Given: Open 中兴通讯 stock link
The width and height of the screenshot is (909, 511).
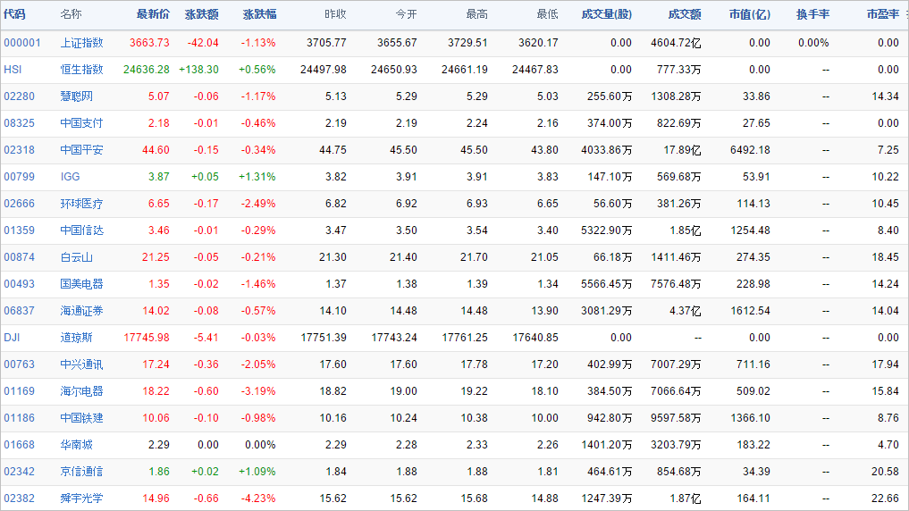Looking at the screenshot, I should pos(81,364).
